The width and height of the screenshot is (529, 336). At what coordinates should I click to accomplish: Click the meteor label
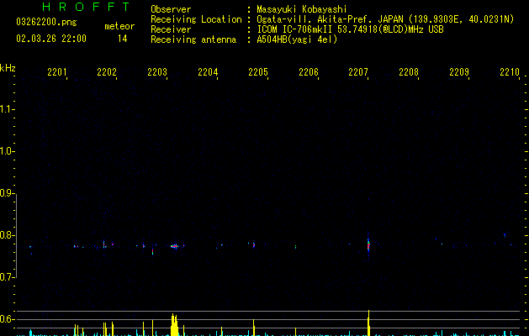tap(119, 26)
